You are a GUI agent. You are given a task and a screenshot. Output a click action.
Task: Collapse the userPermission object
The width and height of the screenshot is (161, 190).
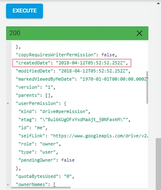(x=8, y=104)
